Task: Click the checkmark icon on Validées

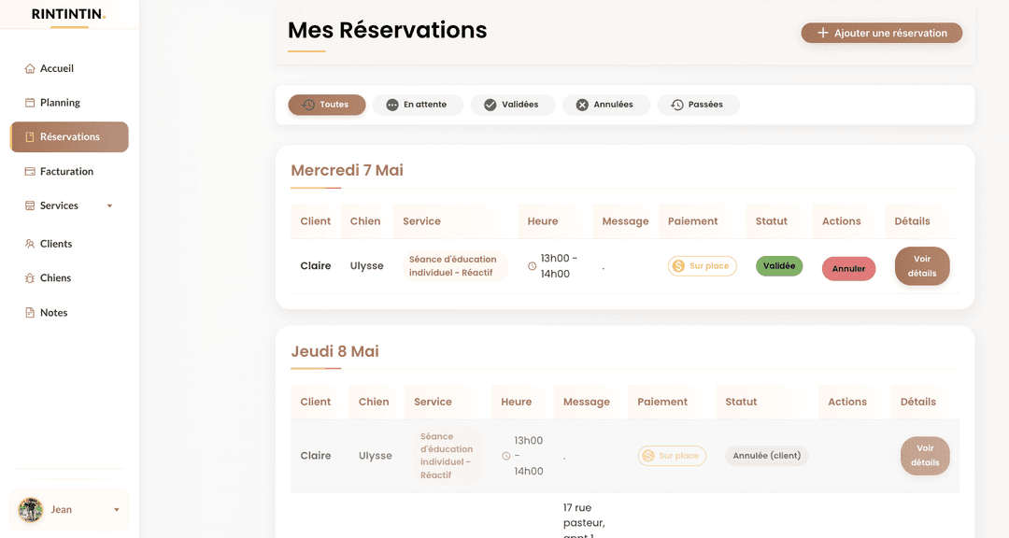Action: coord(490,105)
